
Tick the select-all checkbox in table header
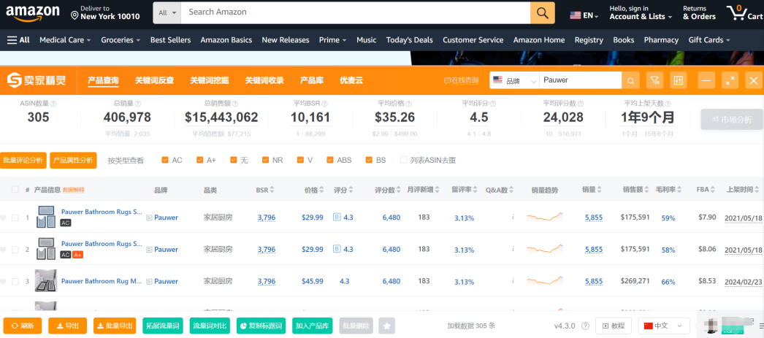(x=15, y=190)
